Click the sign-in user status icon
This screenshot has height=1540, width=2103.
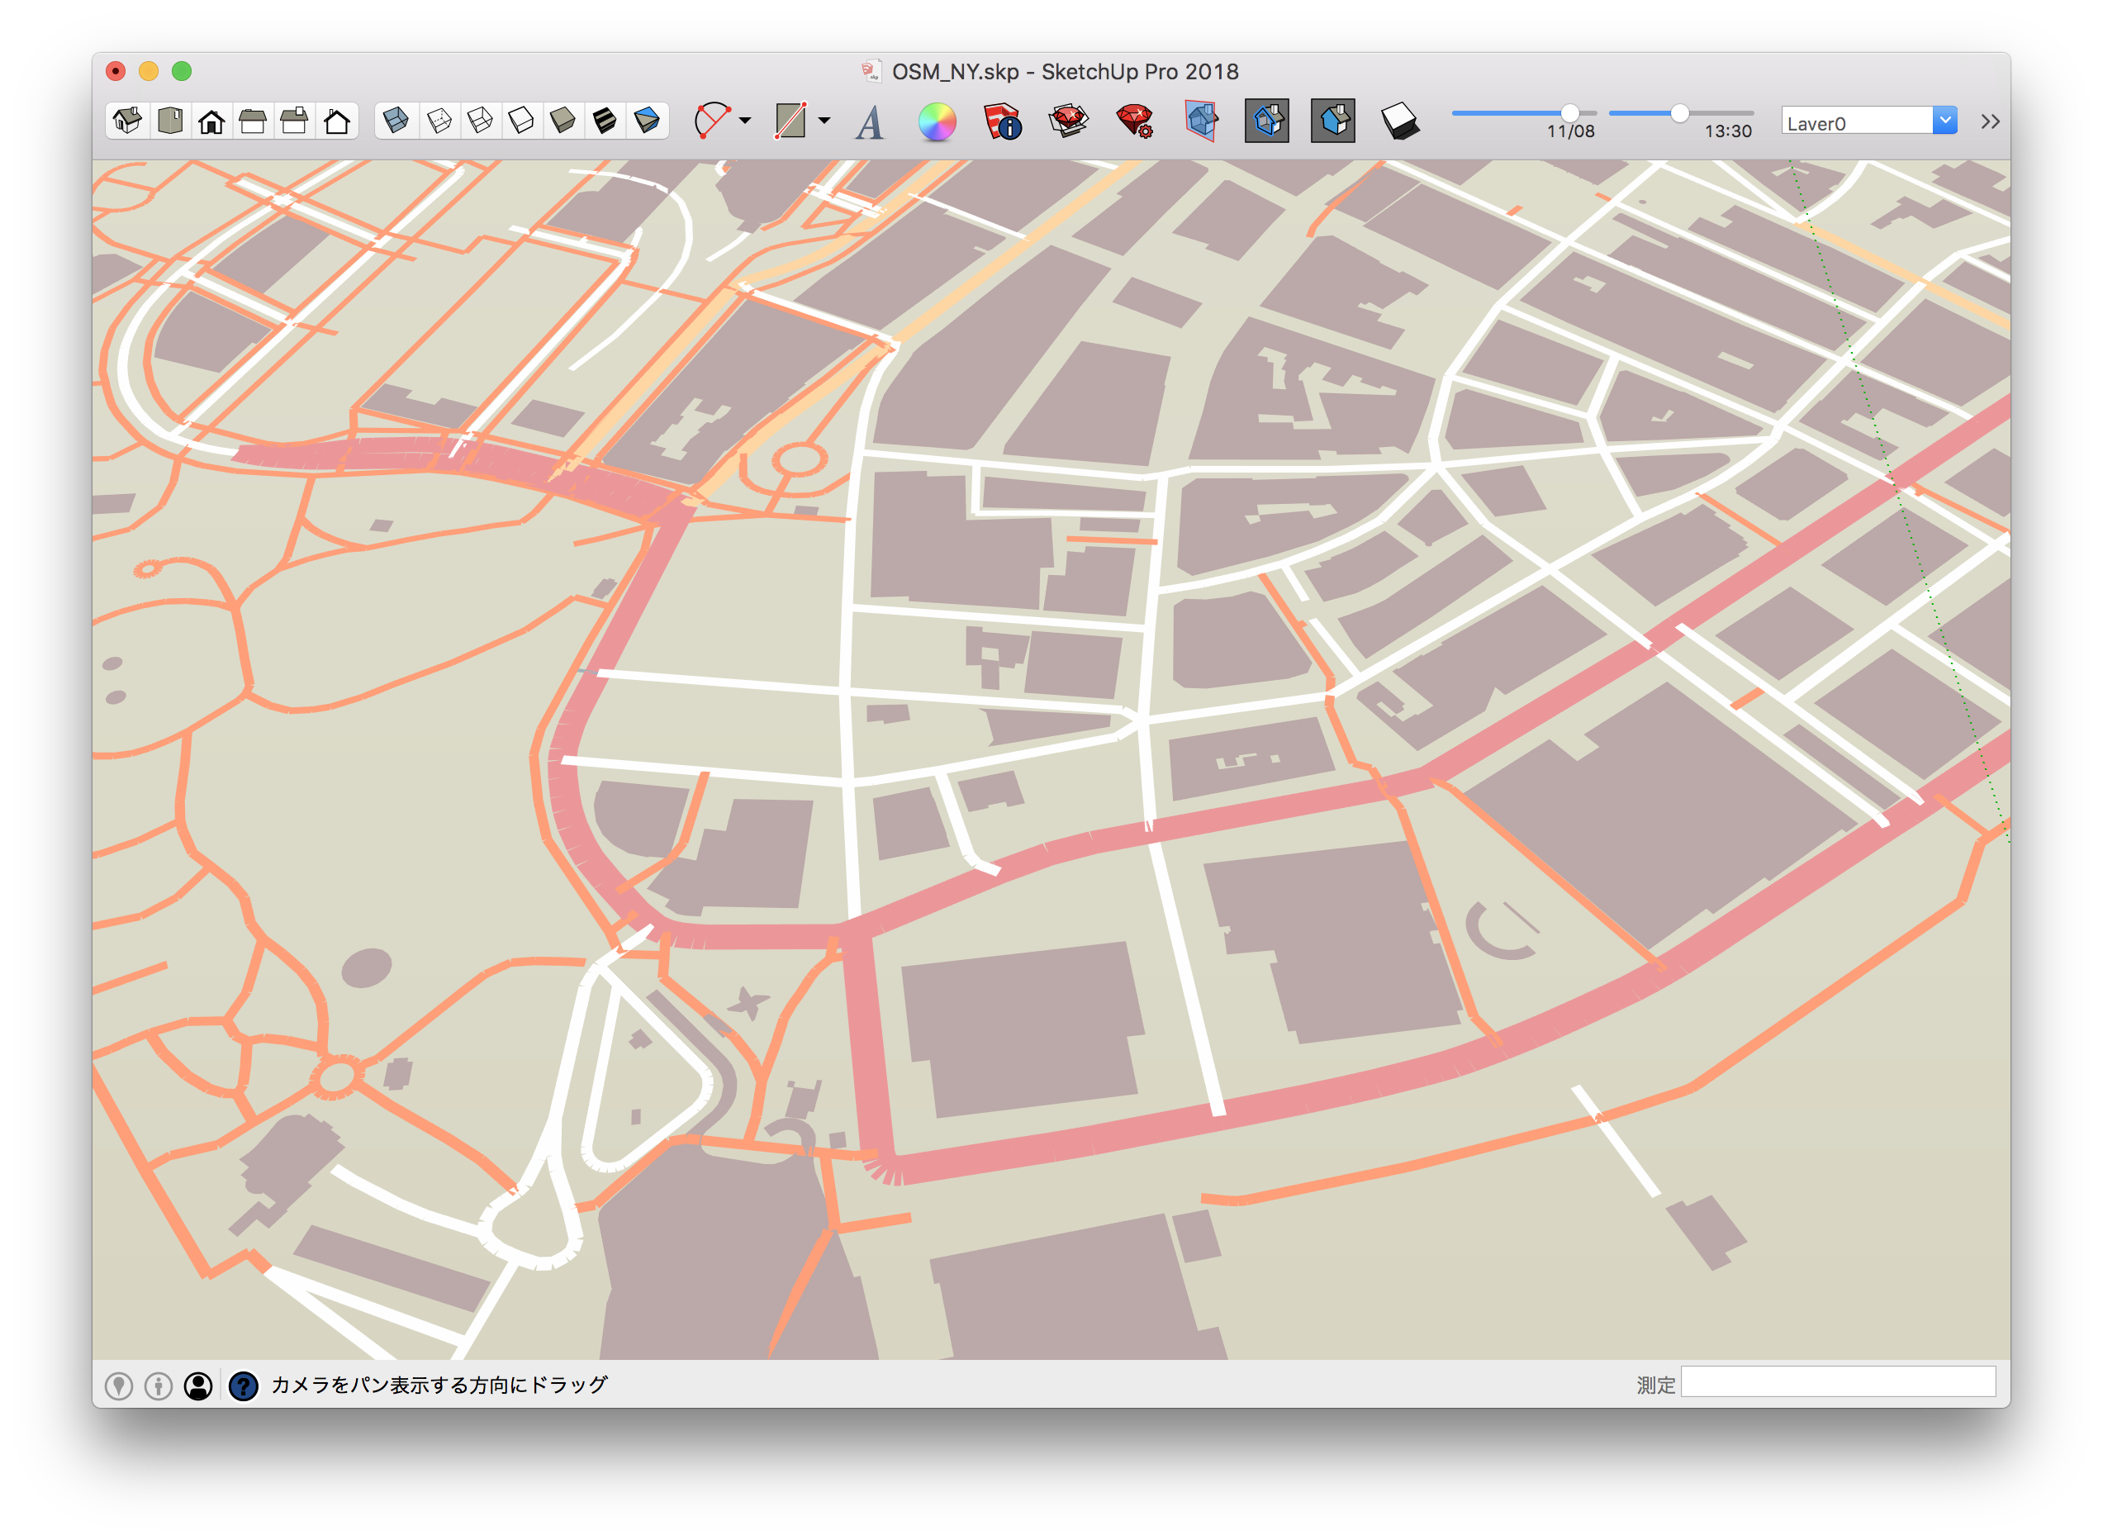[x=198, y=1386]
